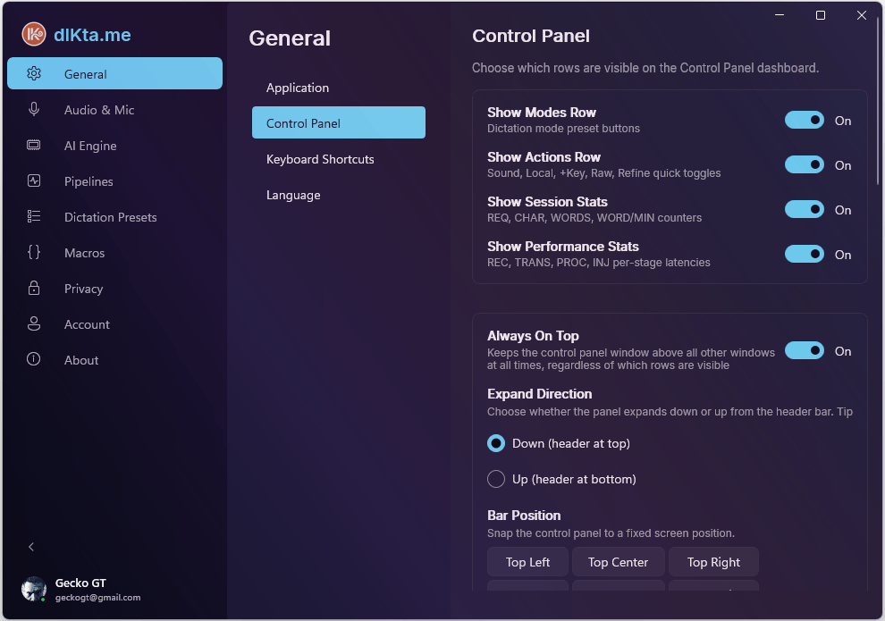This screenshot has width=885, height=621.
Task: Click the Dictation Presets list icon
Action: coord(34,216)
